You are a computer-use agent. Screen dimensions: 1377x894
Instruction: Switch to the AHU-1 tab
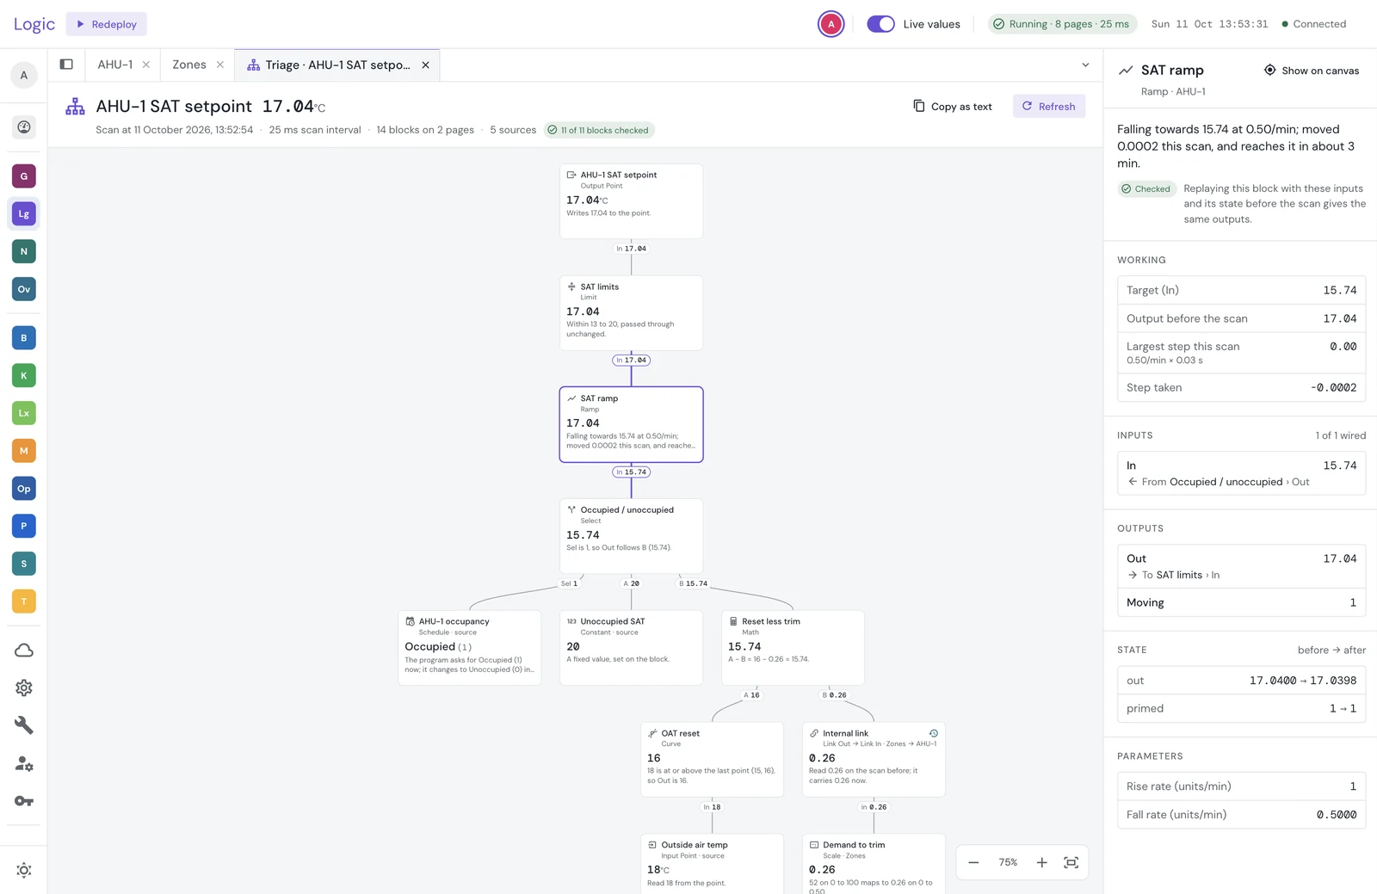[115, 65]
